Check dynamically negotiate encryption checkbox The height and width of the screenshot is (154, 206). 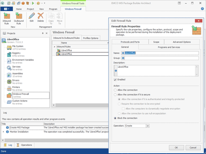click(x=123, y=109)
